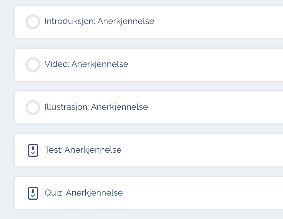Mark the Video: Anerkjennelse circle as complete
This screenshot has width=283, height=219.
click(x=33, y=65)
